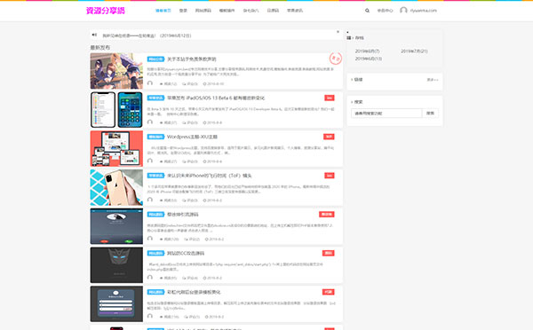Click the pink site logo

click(x=106, y=11)
